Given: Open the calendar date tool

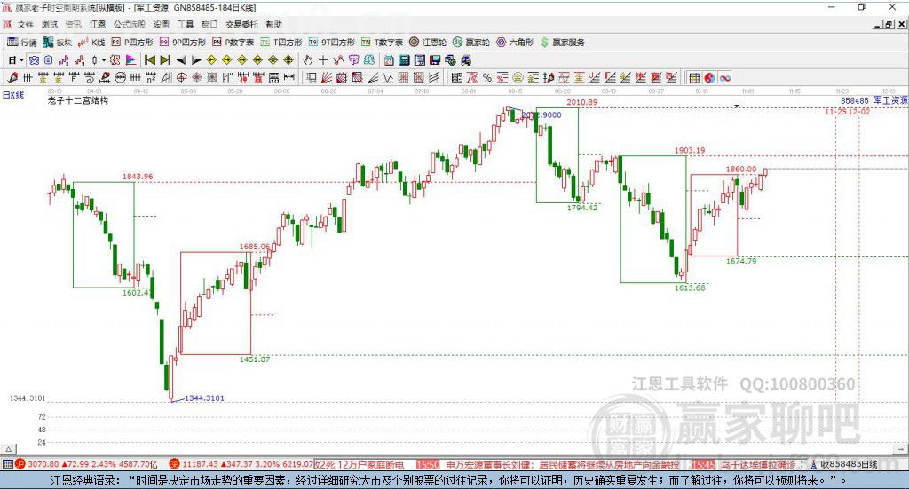Looking at the screenshot, I should pos(389,60).
